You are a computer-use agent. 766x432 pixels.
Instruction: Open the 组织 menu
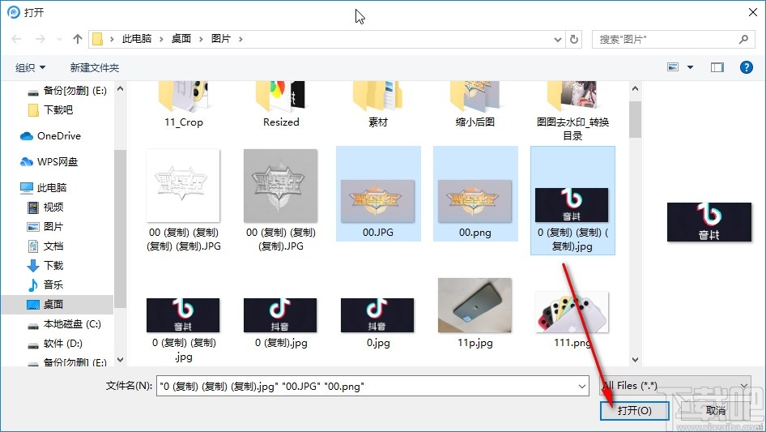click(30, 67)
